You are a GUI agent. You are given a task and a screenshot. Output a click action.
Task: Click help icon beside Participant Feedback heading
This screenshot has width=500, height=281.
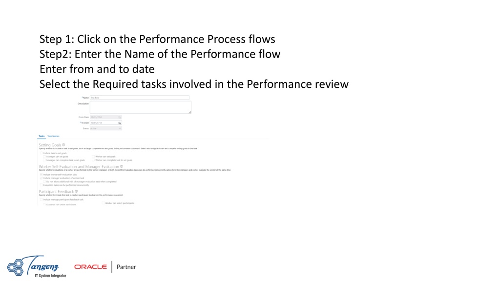76,191
